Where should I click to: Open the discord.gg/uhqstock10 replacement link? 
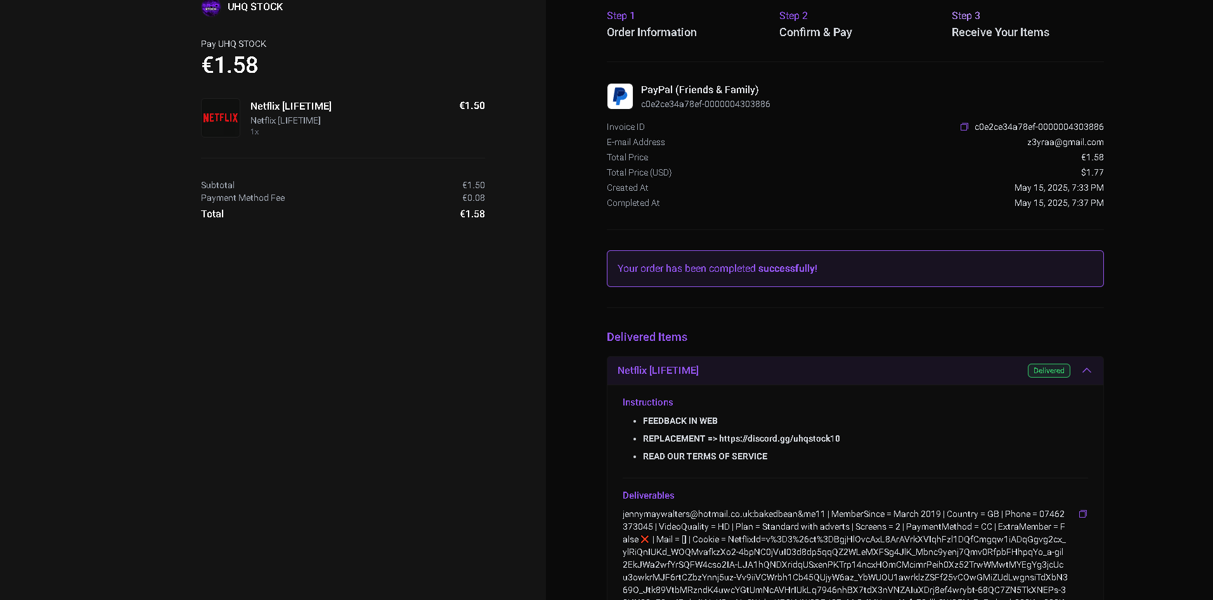tap(779, 438)
